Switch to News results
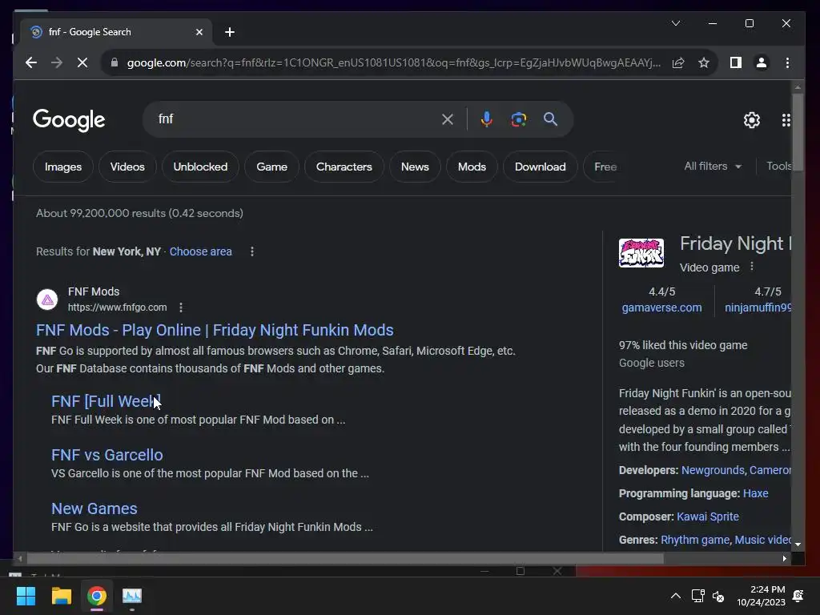The image size is (820, 615). click(x=415, y=167)
